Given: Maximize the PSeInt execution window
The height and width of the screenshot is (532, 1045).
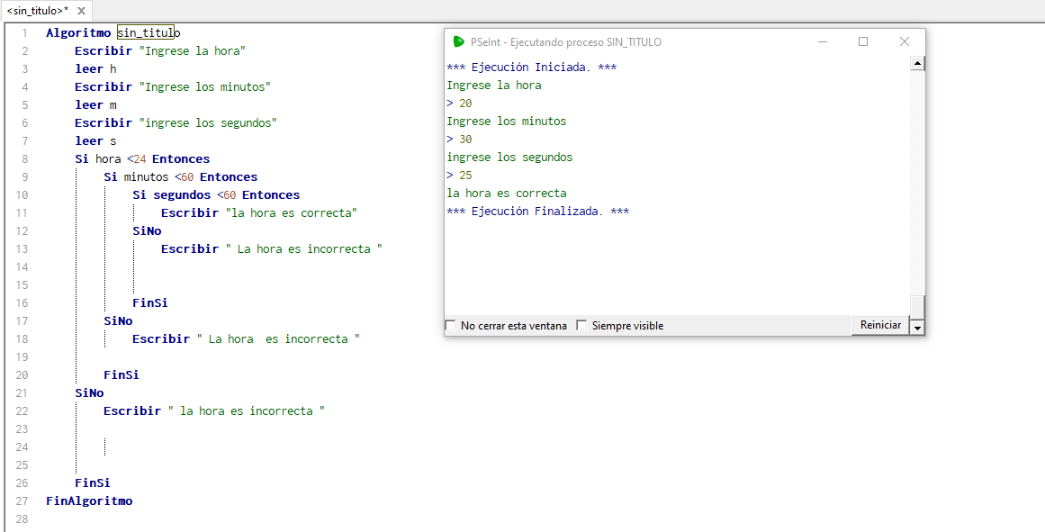Looking at the screenshot, I should (863, 41).
